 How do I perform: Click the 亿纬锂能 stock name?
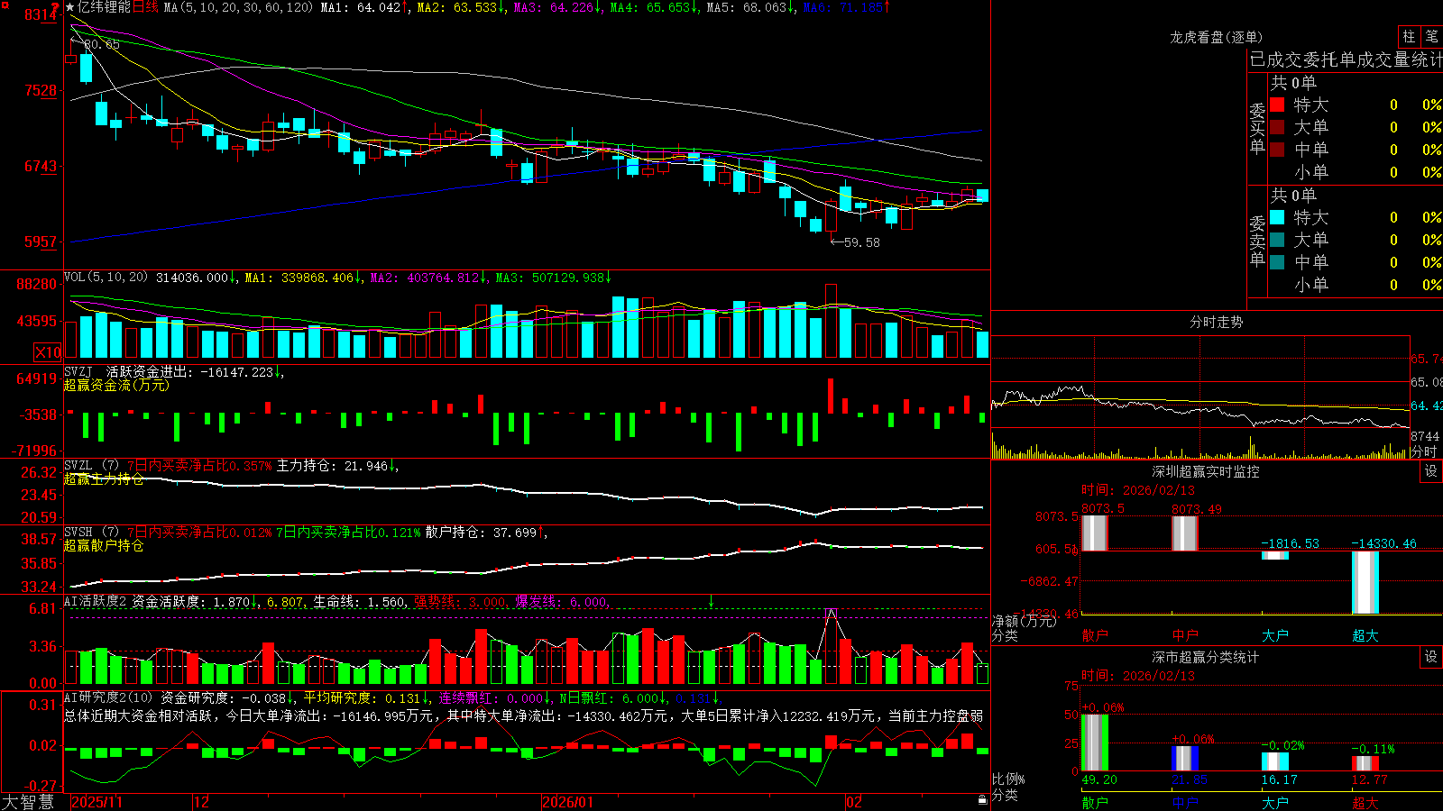[105, 7]
